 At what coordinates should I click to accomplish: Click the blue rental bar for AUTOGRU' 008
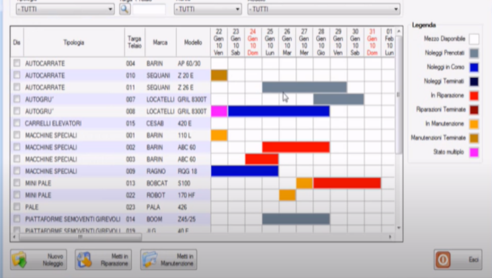pyautogui.click(x=278, y=111)
